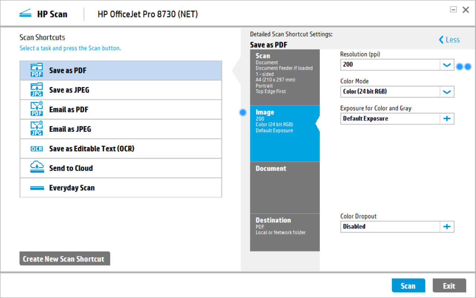Viewport: 476px width, 298px height.
Task: Start scanning with the Scan button
Action: (x=408, y=286)
